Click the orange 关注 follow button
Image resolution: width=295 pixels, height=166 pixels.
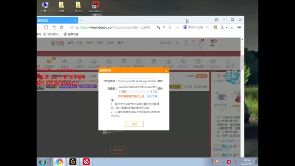tap(201, 76)
